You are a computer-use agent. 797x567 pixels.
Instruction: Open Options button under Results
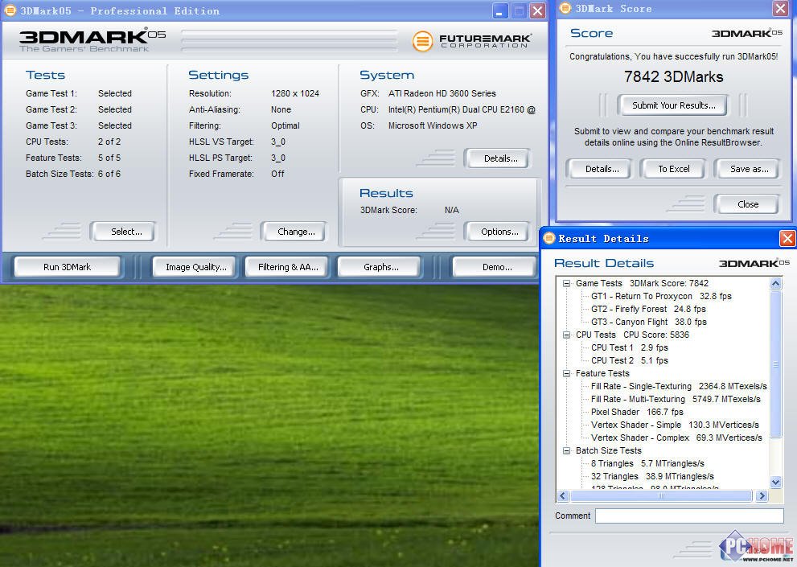(x=499, y=232)
